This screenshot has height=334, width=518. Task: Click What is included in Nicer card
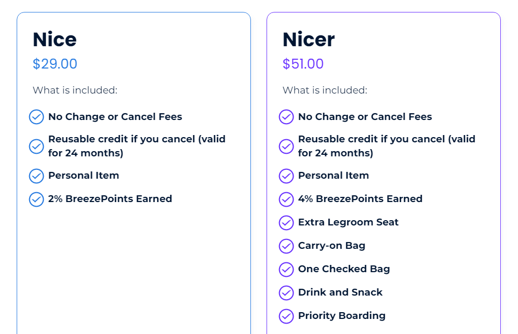(x=325, y=90)
